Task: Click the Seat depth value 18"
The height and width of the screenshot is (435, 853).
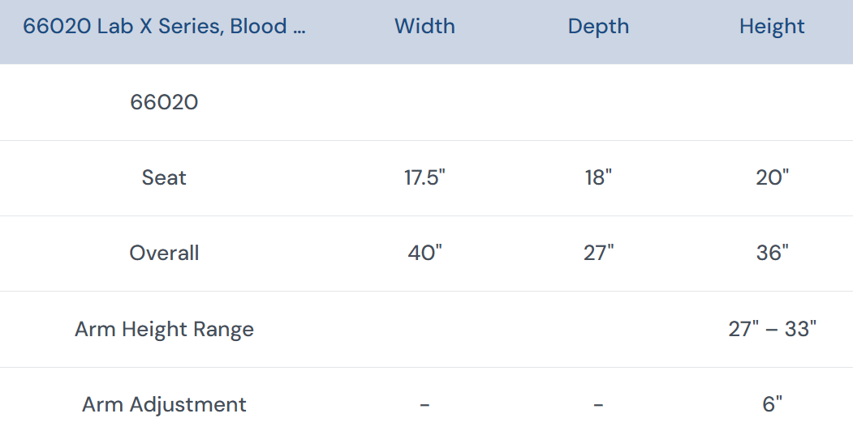Action: 598,177
